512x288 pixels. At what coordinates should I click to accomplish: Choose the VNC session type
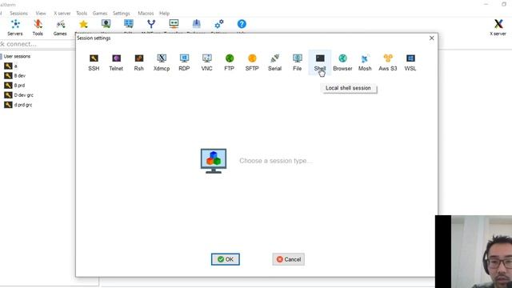206,62
